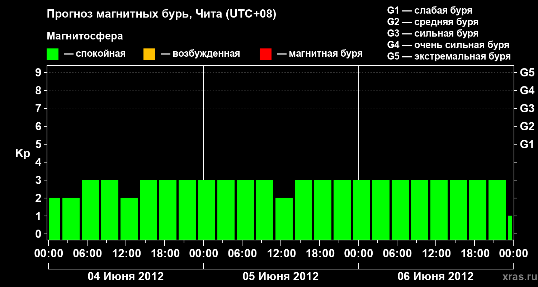Click the Kp 2 bar at 12:00 on 04 Июня
Screen dimensions: 538x287
129,218
